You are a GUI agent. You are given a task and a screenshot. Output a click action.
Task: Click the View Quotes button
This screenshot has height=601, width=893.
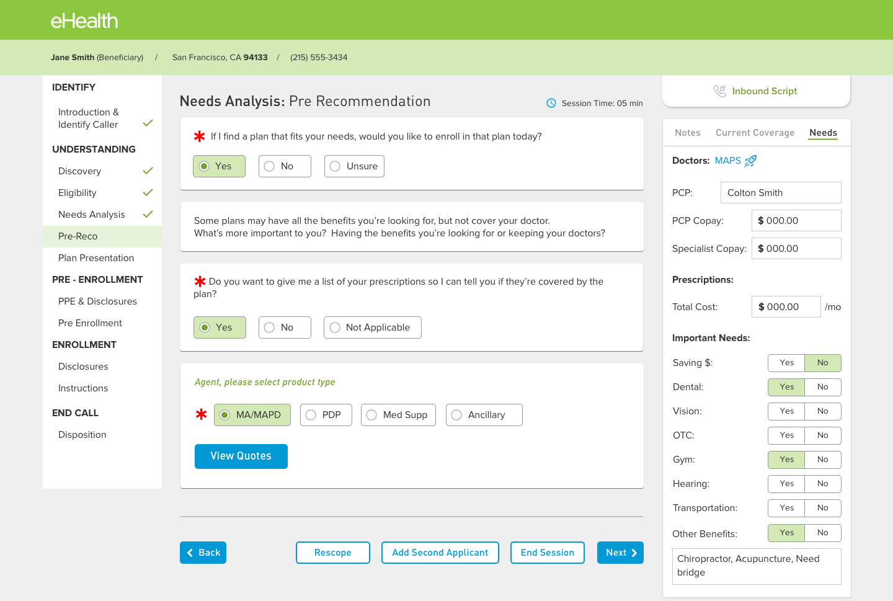click(x=241, y=456)
